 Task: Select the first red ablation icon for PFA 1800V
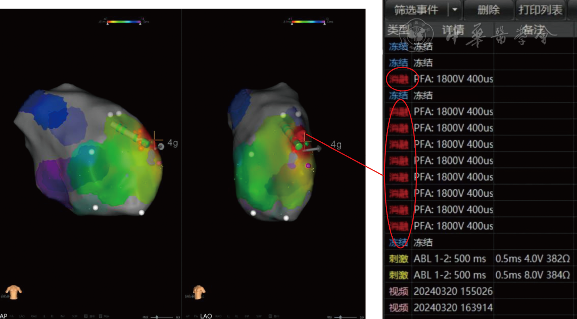click(x=398, y=79)
